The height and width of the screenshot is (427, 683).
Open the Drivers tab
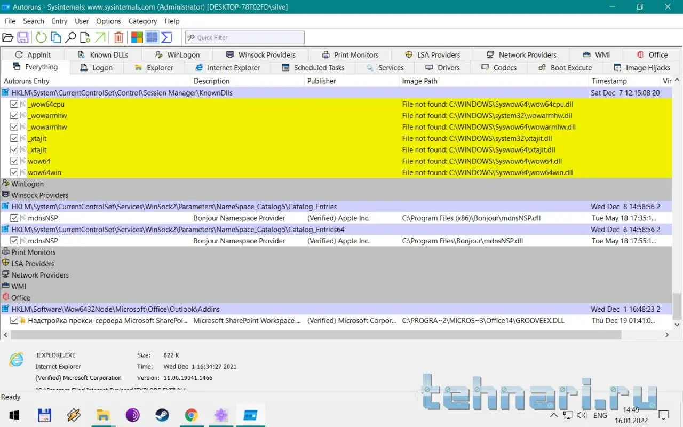[442, 68]
